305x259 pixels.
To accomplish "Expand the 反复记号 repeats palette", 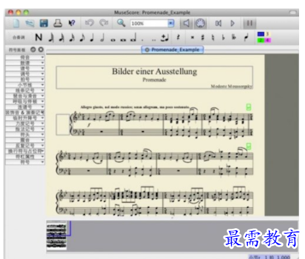I will tap(25, 146).
